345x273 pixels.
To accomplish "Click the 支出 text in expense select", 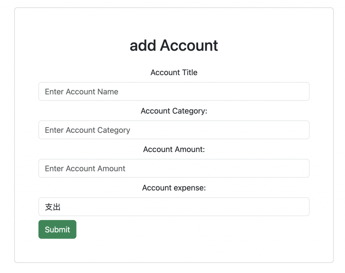I will (x=53, y=207).
